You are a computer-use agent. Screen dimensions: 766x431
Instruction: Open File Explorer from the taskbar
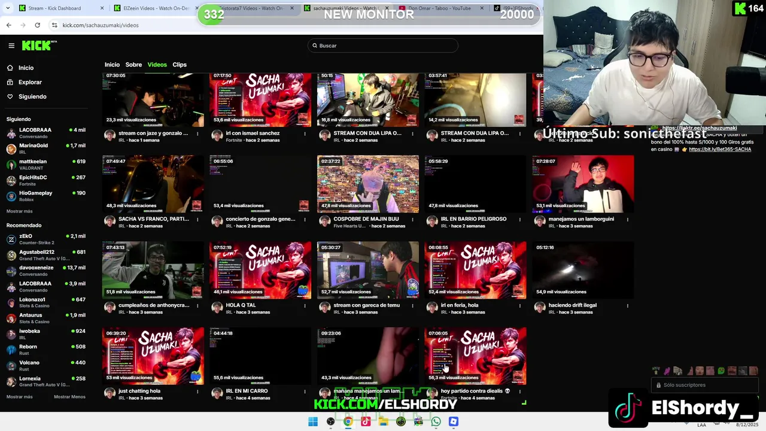(383, 421)
